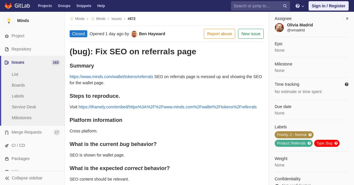Click the #672 breadcrumb link
The image size is (354, 185).
(x=132, y=19)
